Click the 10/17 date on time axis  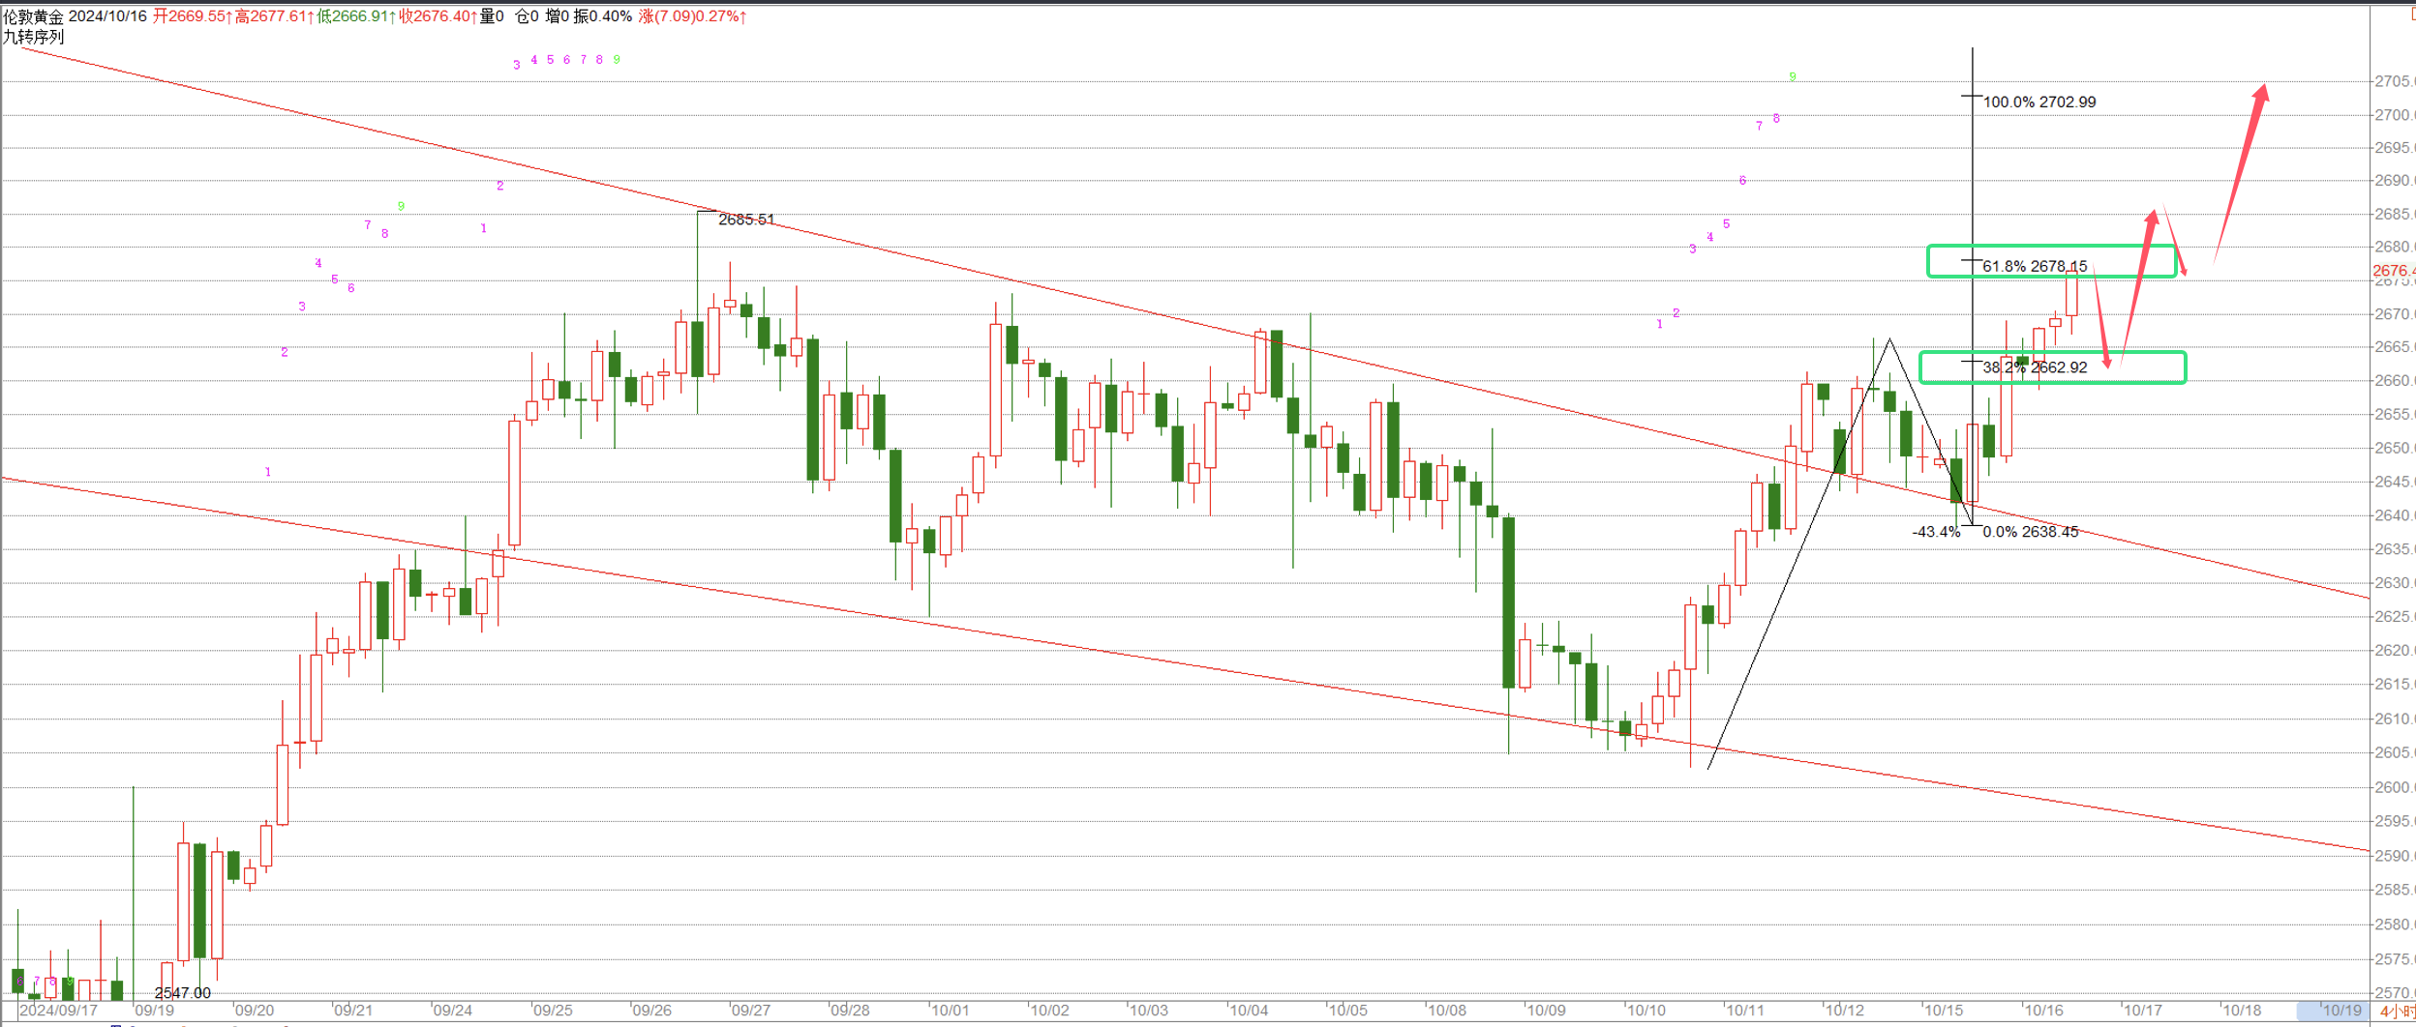[x=2142, y=1011]
